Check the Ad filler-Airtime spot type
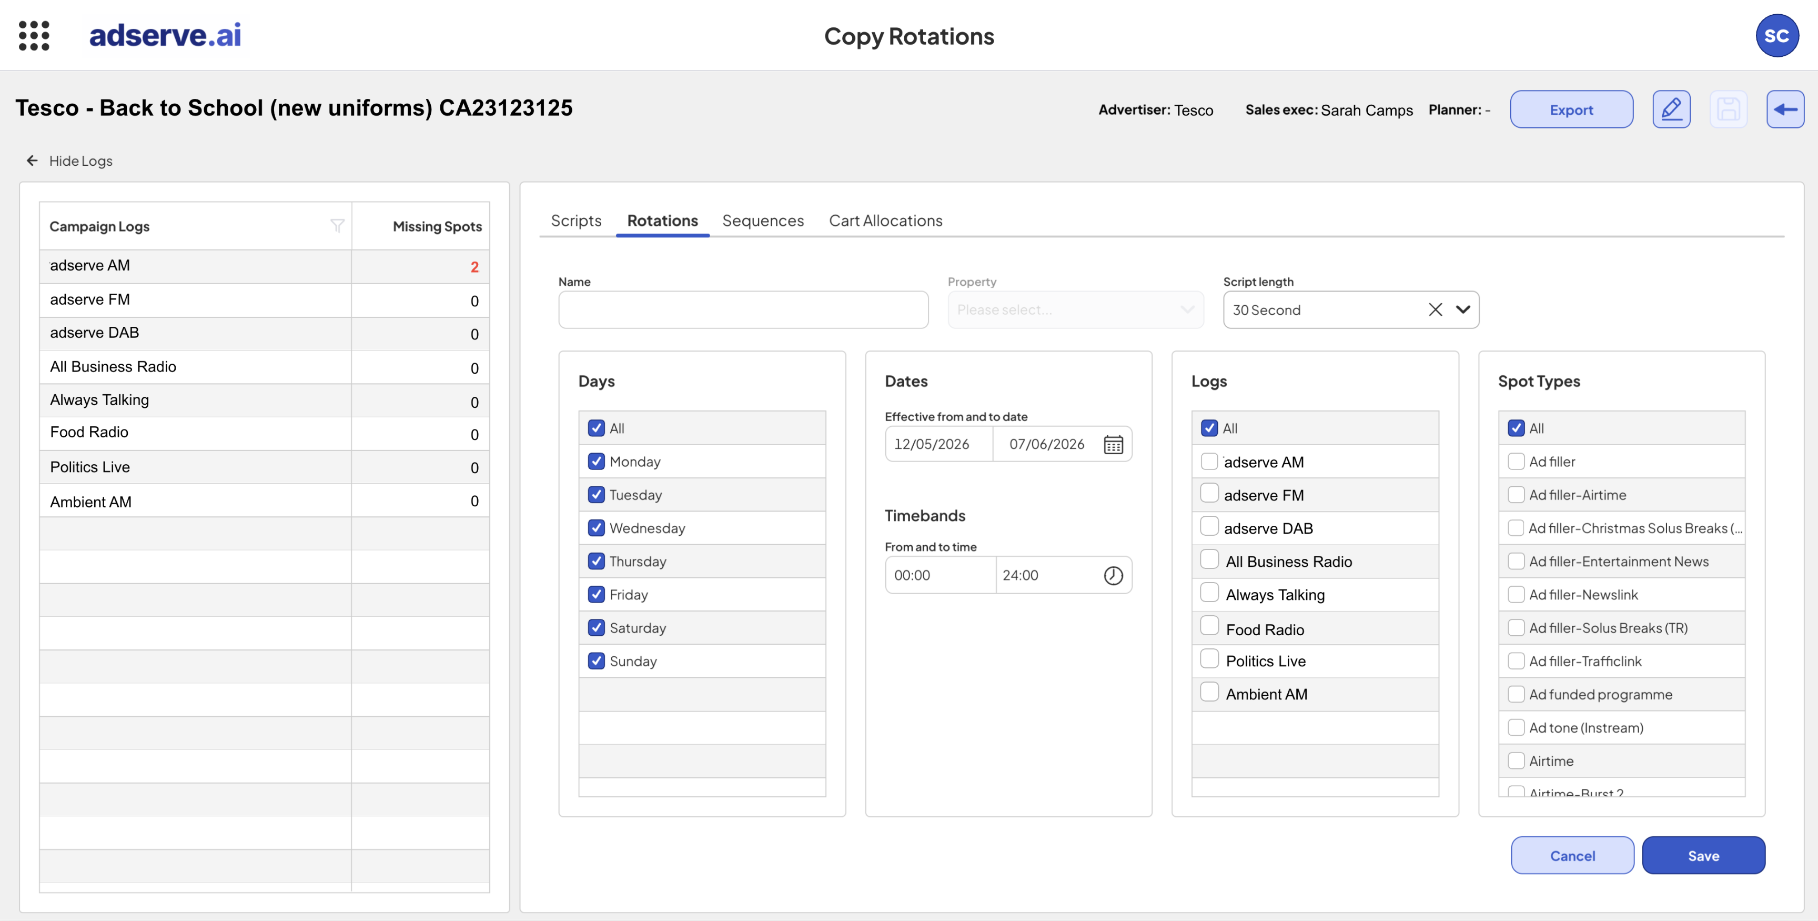 1515,495
